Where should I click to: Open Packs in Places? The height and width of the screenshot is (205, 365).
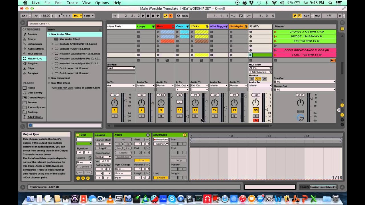(31, 88)
